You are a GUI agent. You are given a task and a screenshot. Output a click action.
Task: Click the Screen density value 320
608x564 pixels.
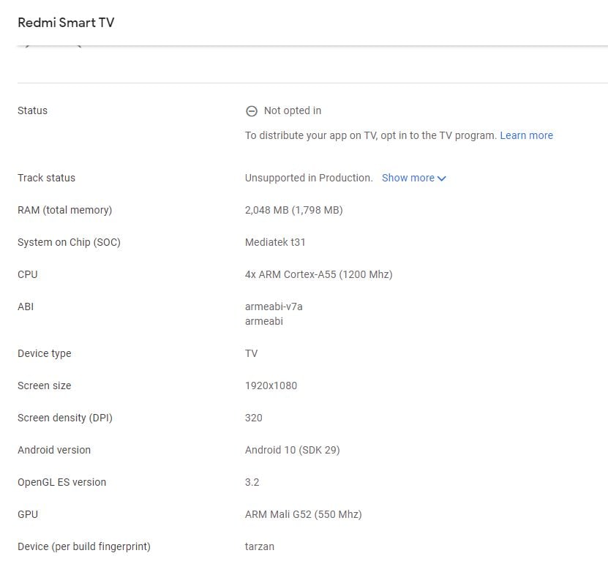(253, 418)
